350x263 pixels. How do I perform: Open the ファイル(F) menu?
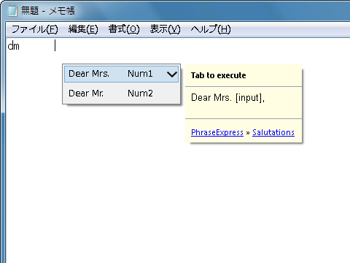tap(34, 29)
